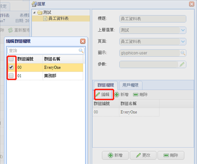Check the 業務部 group checkbox
Image resolution: width=197 pixels, height=164 pixels.
pyautogui.click(x=11, y=76)
